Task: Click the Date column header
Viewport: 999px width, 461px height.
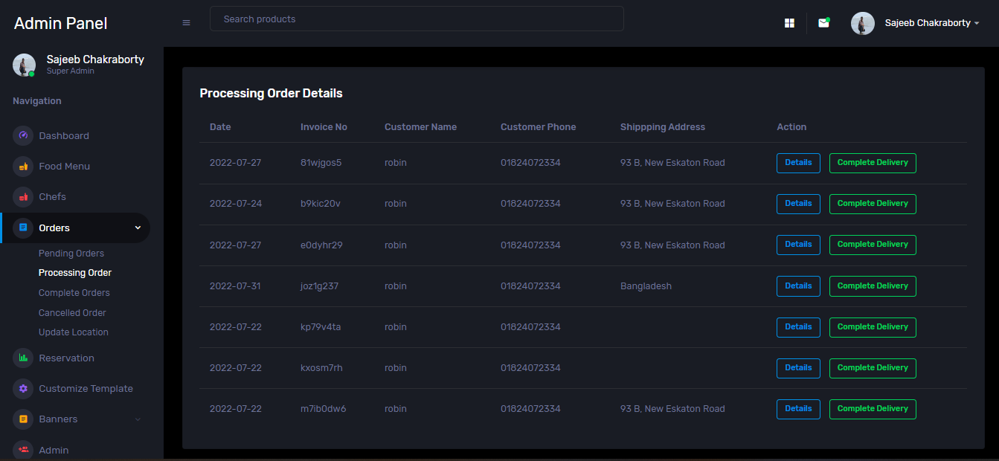Action: [x=220, y=127]
